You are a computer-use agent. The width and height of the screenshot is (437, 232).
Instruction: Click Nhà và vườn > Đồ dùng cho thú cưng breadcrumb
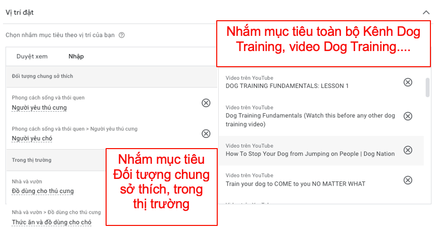(56, 212)
